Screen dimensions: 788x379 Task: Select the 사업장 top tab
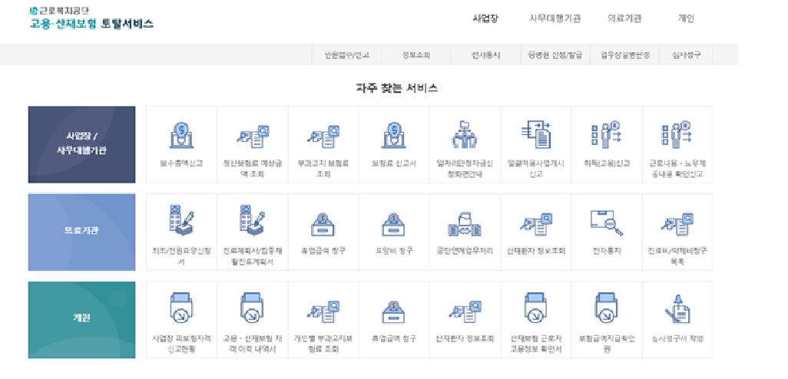pyautogui.click(x=485, y=18)
